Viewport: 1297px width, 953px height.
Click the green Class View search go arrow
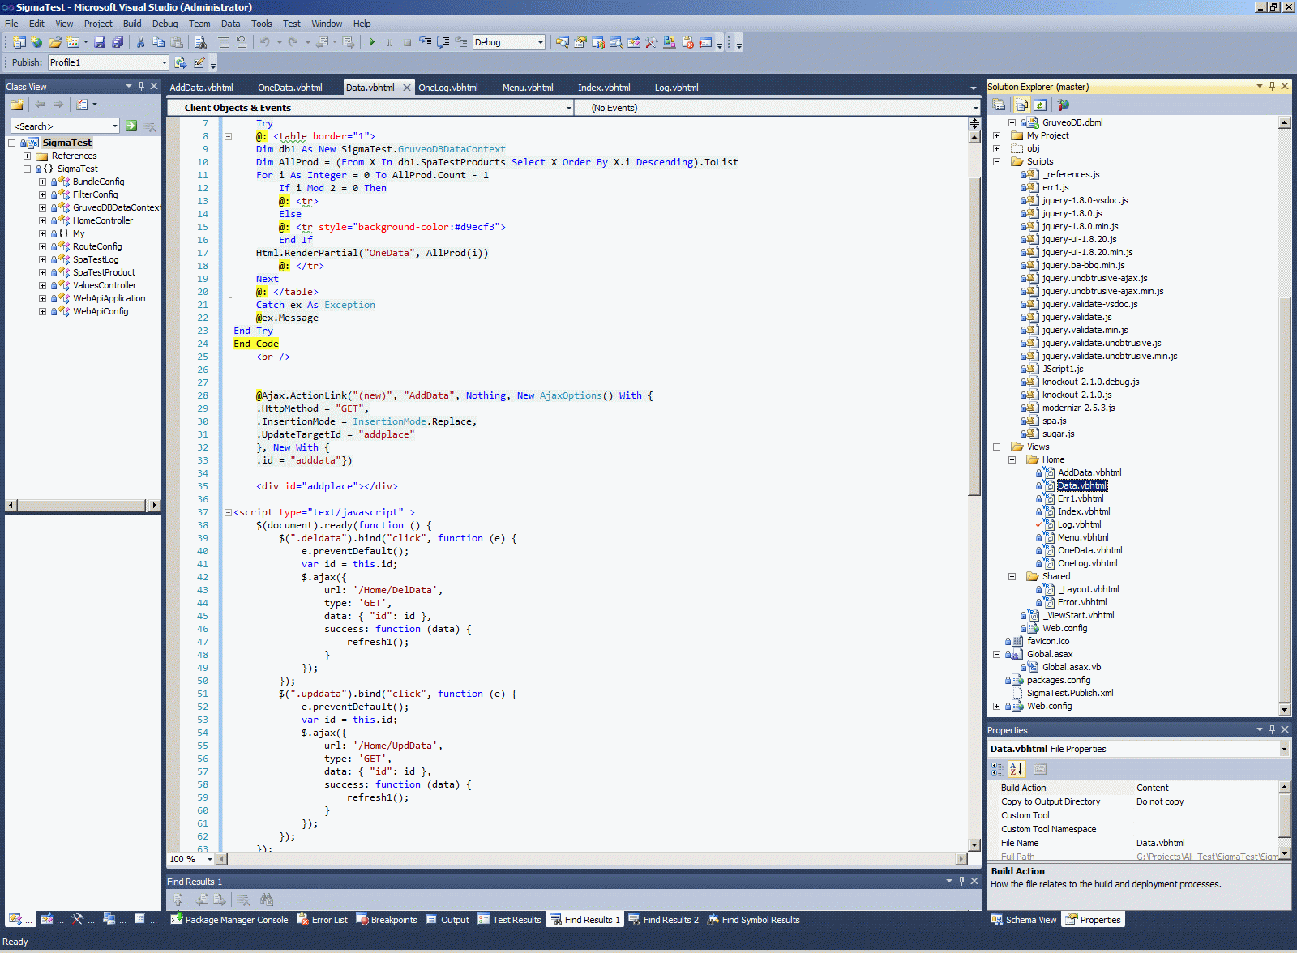point(131,126)
